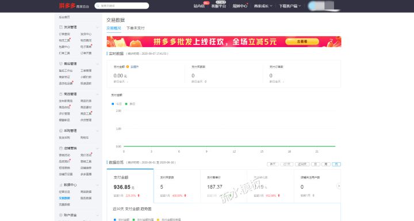Click the 售后管理 section icon
414x221 pixels.
pos(61,64)
